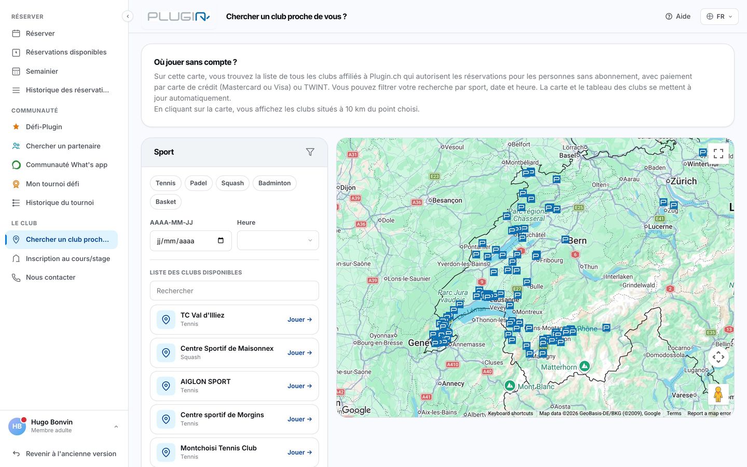This screenshot has height=467, width=747.
Task: Click the Communauté What's app icon
Action: click(16, 165)
